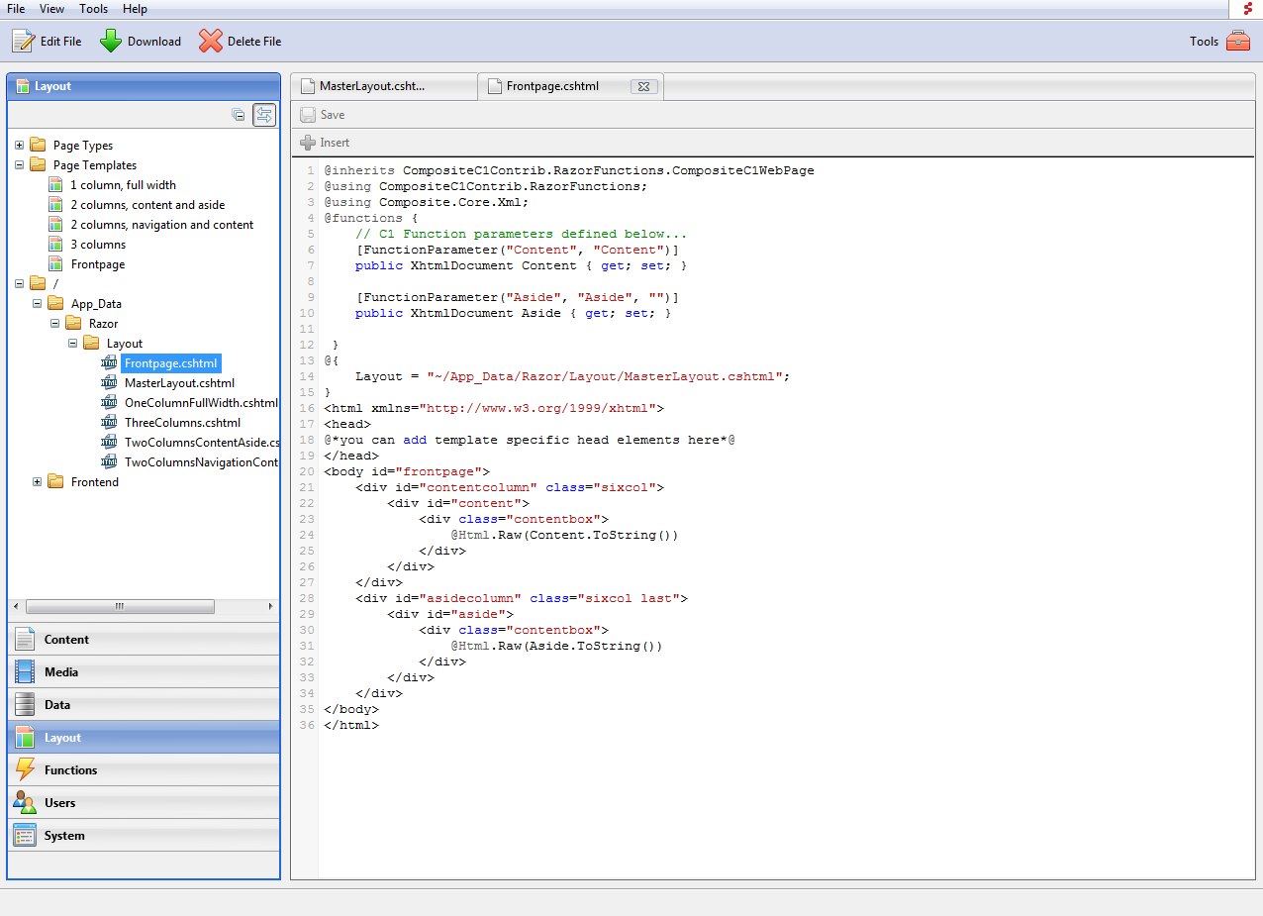1263x916 pixels.
Task: Click the Download icon
Action: click(x=109, y=41)
